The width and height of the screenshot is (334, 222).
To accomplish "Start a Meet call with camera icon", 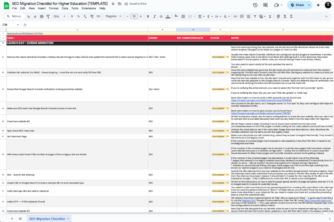I will [x=277, y=5].
